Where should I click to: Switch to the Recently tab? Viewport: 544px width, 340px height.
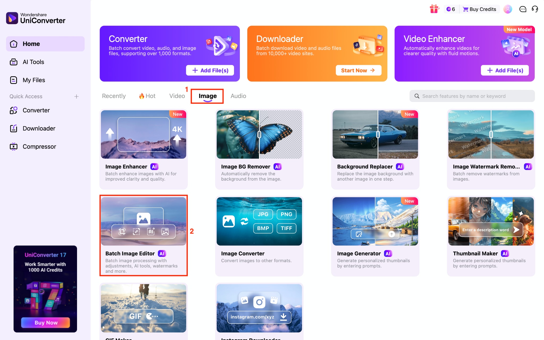coord(114,96)
